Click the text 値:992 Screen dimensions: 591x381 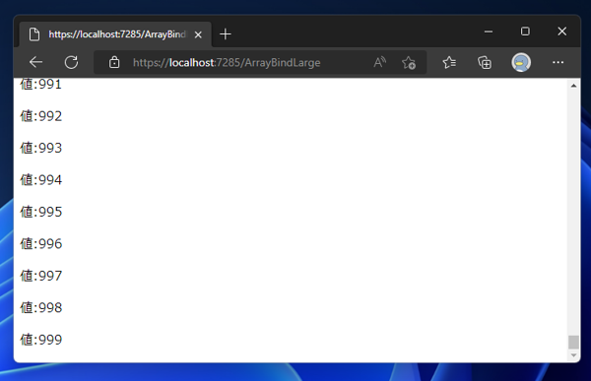(41, 116)
